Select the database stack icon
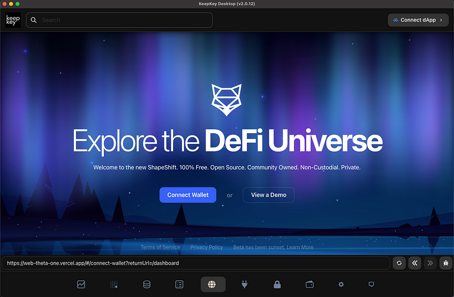454x297 pixels. 147,285
